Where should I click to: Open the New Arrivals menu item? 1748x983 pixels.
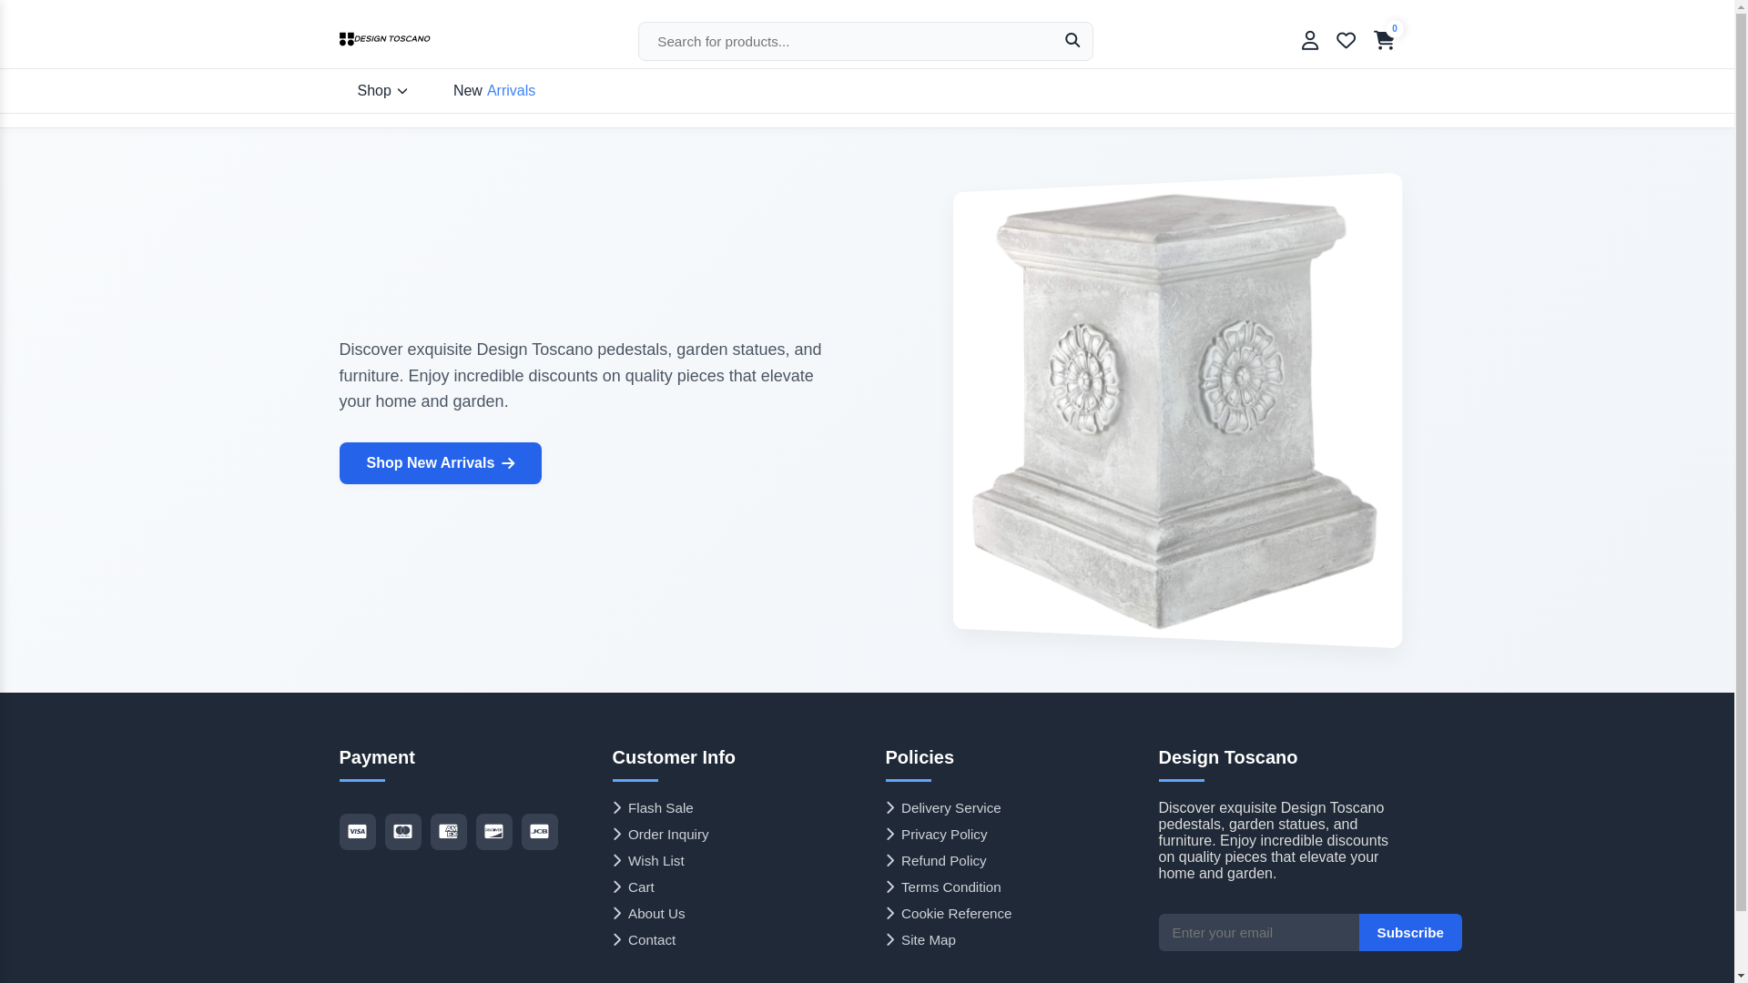pyautogui.click(x=494, y=91)
